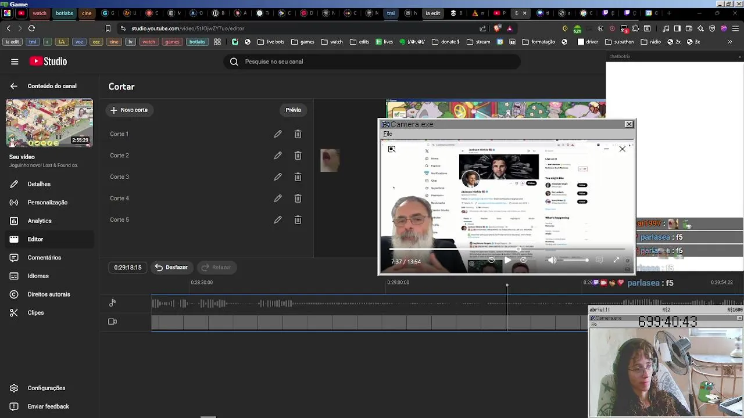Click the channel search field

[372, 62]
